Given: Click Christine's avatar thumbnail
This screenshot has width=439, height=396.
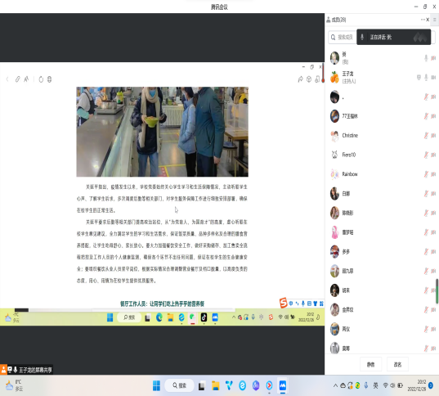Looking at the screenshot, I should (x=334, y=136).
